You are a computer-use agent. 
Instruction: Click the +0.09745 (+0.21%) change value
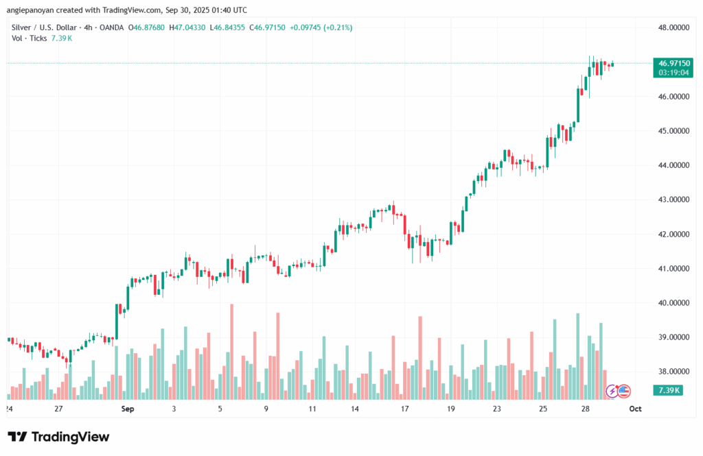click(328, 27)
